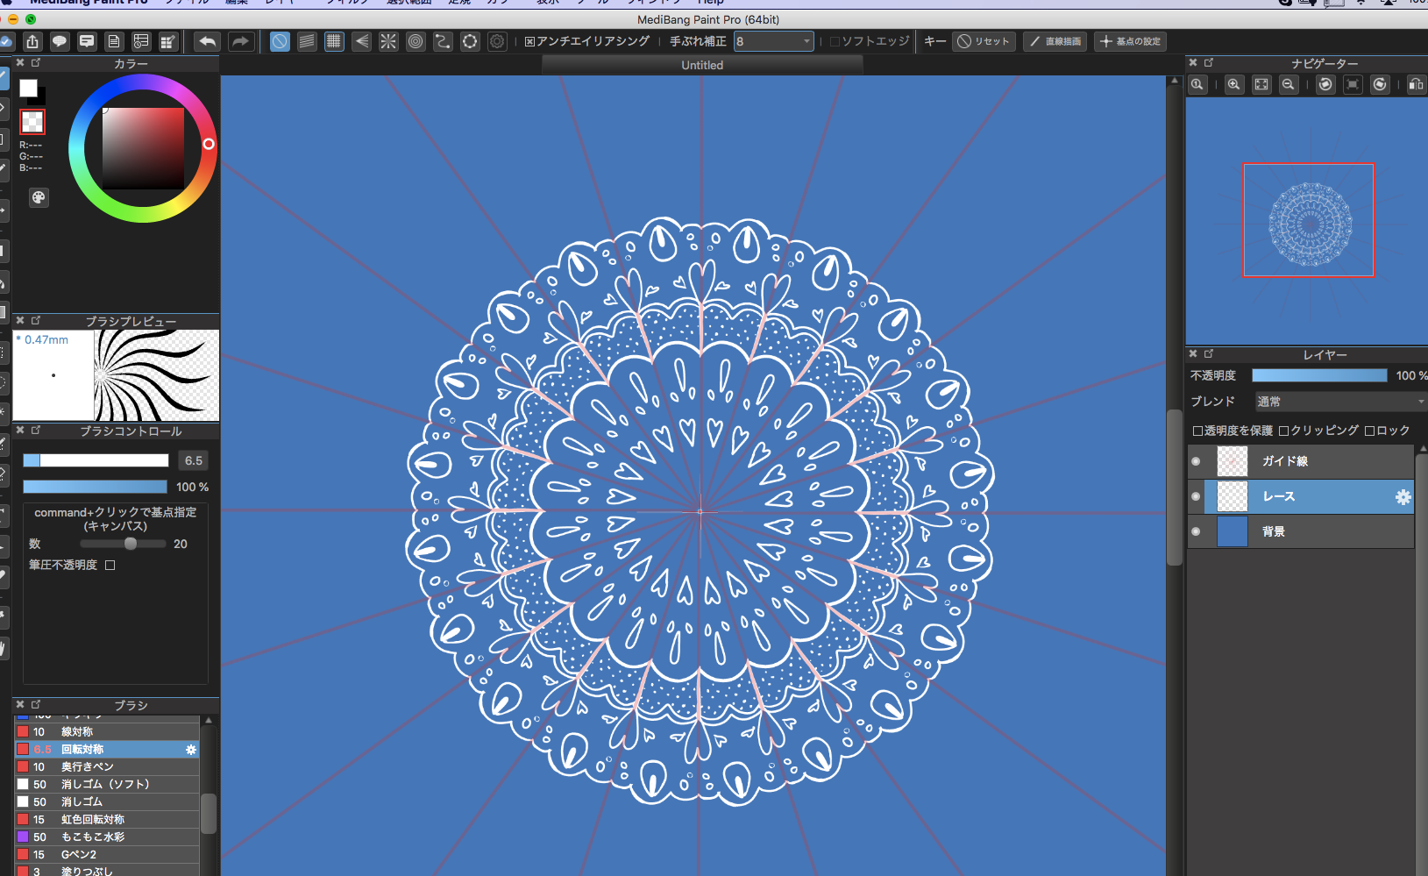The height and width of the screenshot is (876, 1428).
Task: Open 手ぶれ補正 value dropdown
Action: click(x=774, y=41)
